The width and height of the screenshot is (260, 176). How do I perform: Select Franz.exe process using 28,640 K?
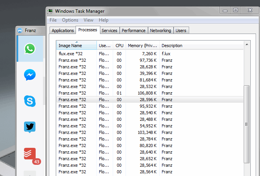click(150, 152)
